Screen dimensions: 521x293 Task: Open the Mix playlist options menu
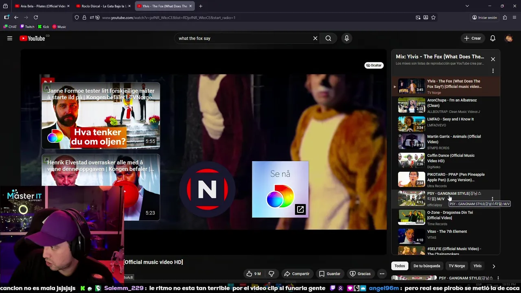pos(493,71)
